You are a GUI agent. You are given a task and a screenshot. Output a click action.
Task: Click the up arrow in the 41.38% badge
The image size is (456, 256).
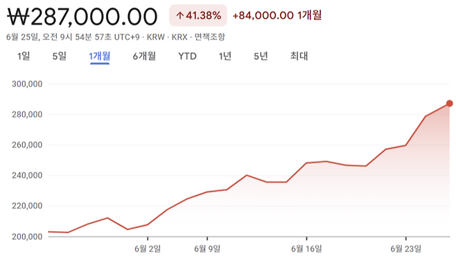(179, 15)
